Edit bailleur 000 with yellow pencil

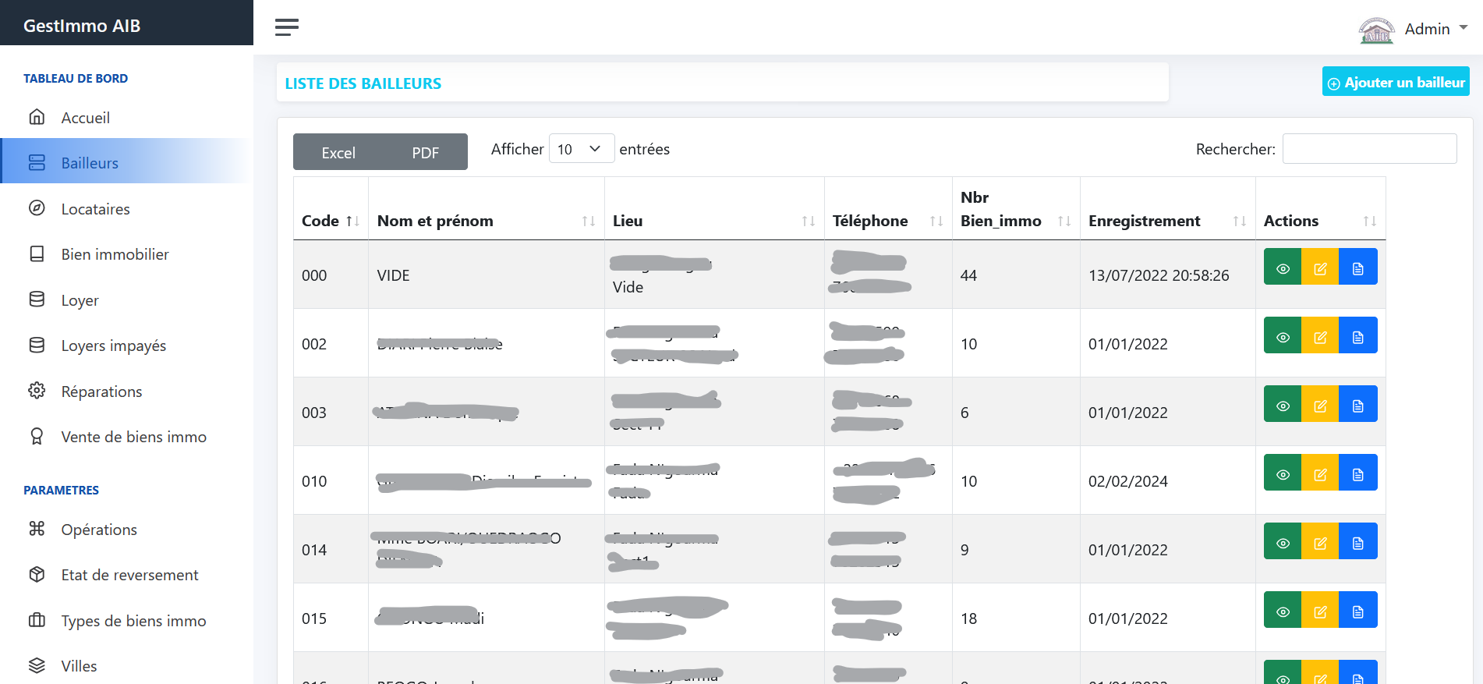point(1320,267)
